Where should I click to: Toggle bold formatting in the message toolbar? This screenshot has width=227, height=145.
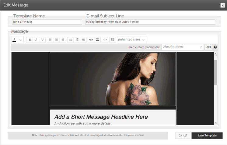(30, 40)
